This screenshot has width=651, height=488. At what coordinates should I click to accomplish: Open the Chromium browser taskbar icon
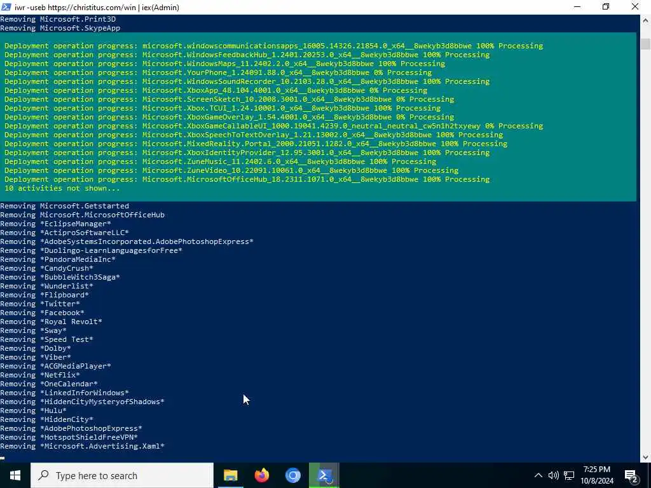click(x=292, y=475)
